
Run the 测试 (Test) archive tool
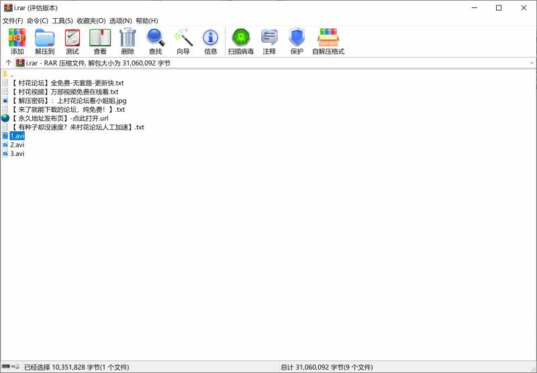[72, 42]
